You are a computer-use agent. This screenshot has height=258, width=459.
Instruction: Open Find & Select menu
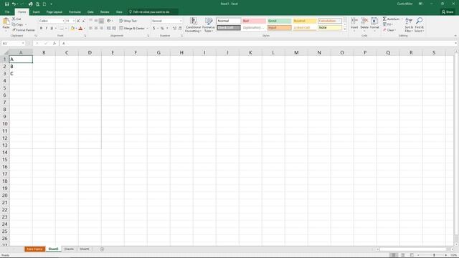419,25
